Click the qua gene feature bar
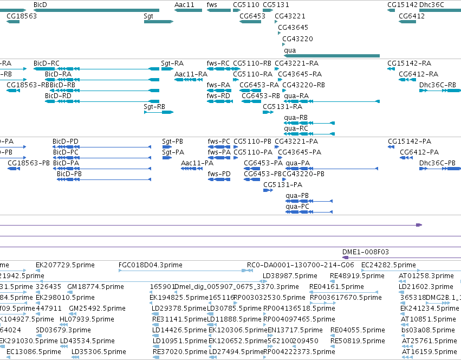The image size is (461, 360). click(332, 56)
